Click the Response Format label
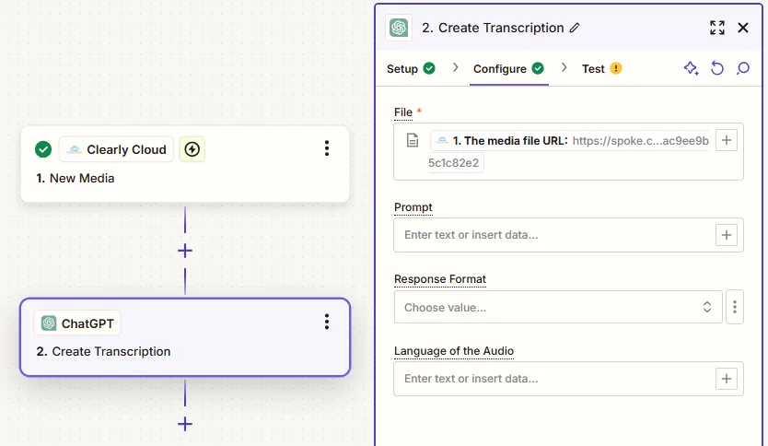The image size is (768, 446). coord(440,279)
